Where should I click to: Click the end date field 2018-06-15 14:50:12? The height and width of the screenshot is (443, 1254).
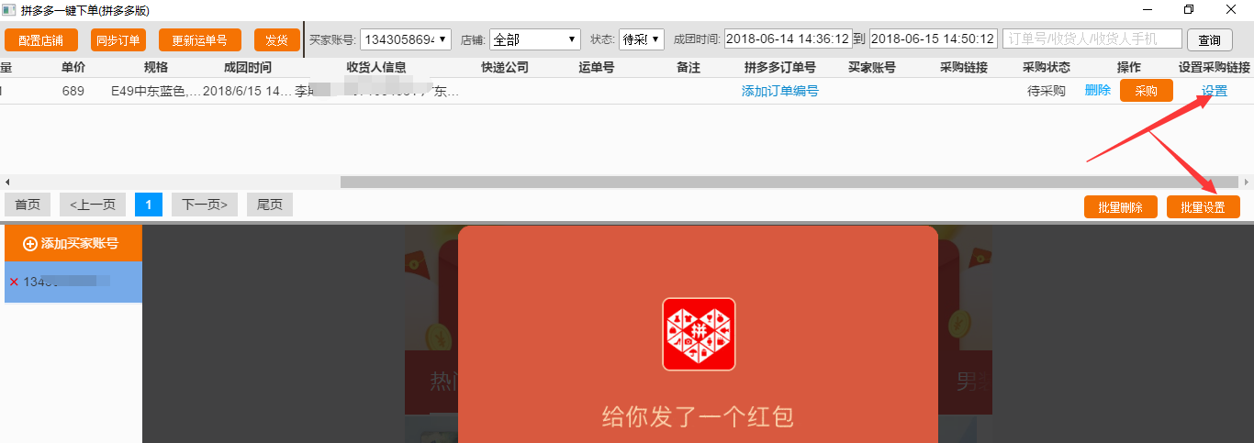[933, 39]
